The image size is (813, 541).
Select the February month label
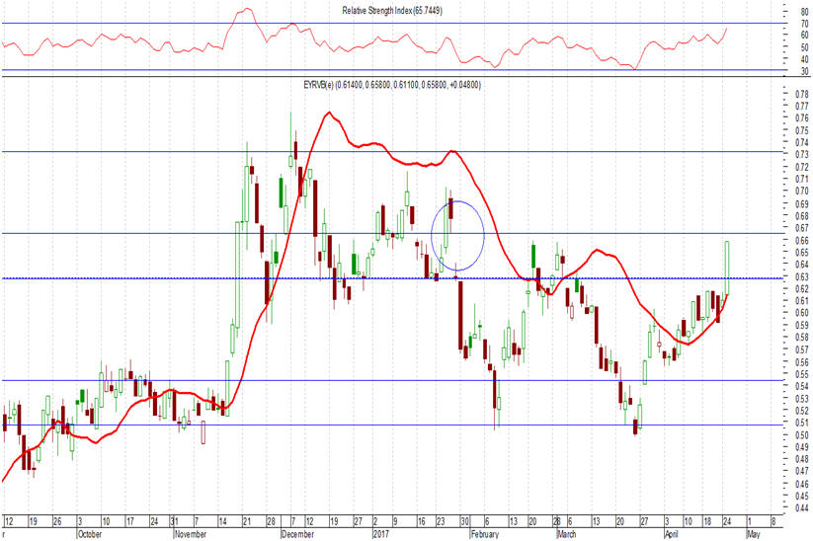pyautogui.click(x=484, y=534)
